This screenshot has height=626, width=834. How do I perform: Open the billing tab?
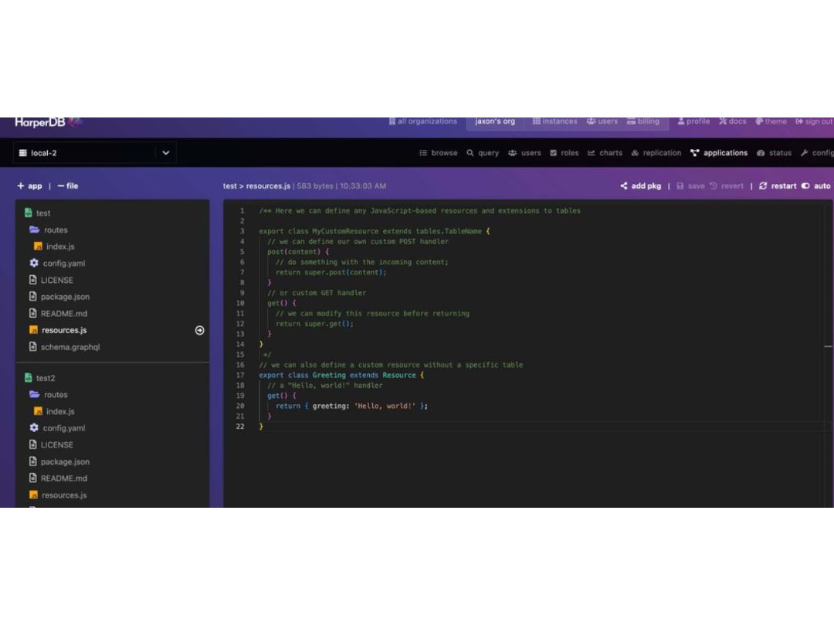pos(643,121)
